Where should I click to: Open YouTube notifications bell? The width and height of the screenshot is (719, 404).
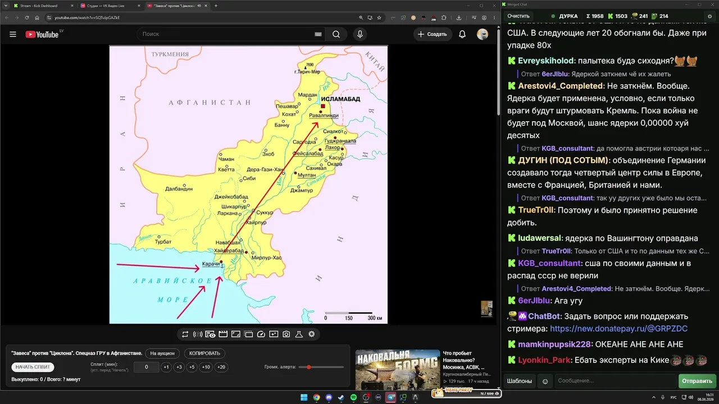462,34
